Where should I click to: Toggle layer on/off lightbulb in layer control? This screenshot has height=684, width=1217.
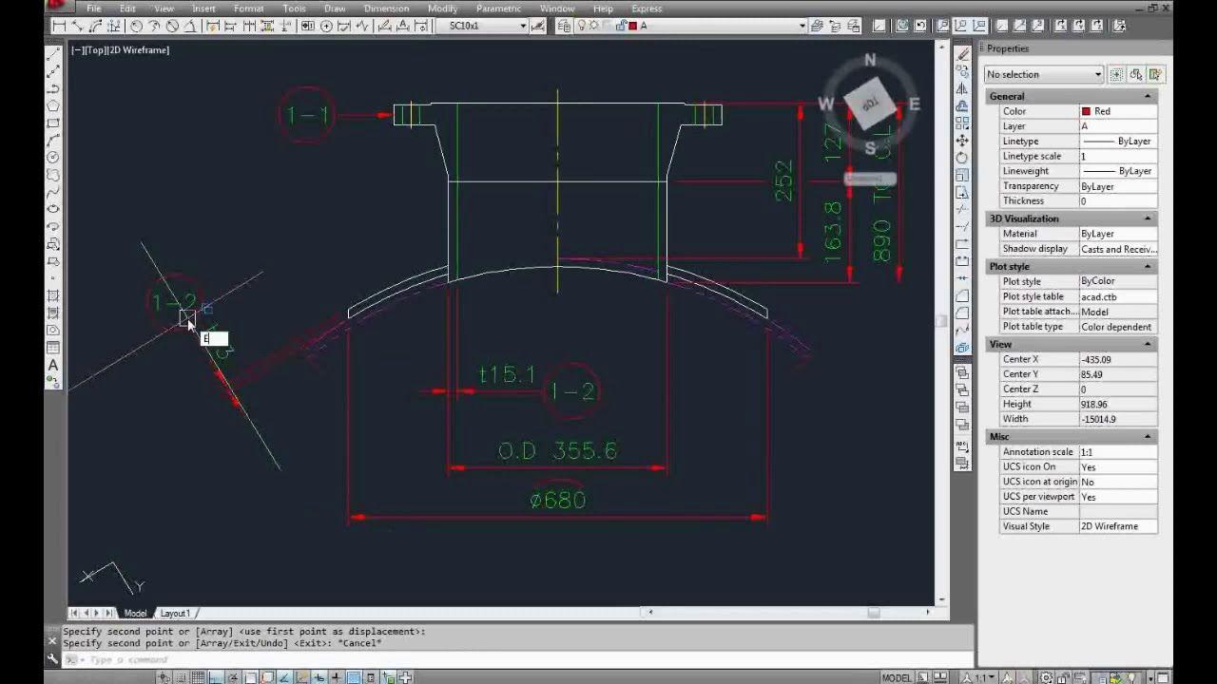[582, 26]
